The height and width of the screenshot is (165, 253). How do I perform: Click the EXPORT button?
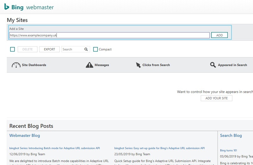(x=49, y=49)
